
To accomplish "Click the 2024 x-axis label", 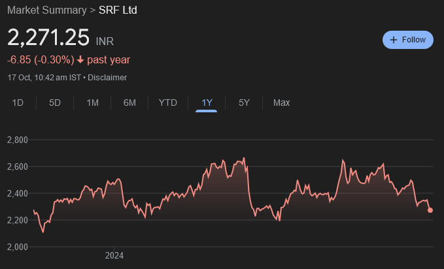I will coord(114,256).
